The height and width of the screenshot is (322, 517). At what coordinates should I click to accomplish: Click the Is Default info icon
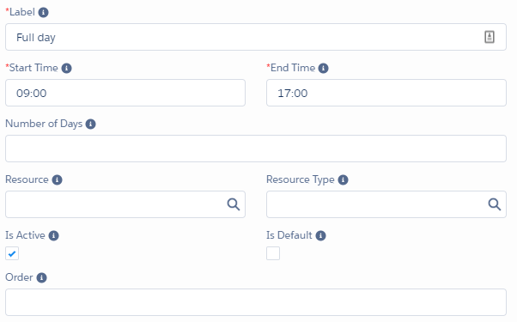(320, 235)
